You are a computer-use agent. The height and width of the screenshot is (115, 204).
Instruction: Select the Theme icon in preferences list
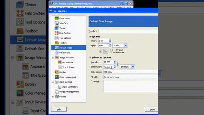pyautogui.click(x=57, y=28)
